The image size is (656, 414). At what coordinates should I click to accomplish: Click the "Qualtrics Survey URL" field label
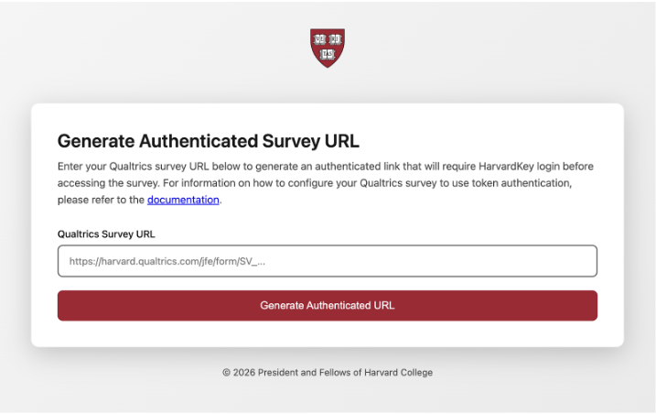(106, 234)
